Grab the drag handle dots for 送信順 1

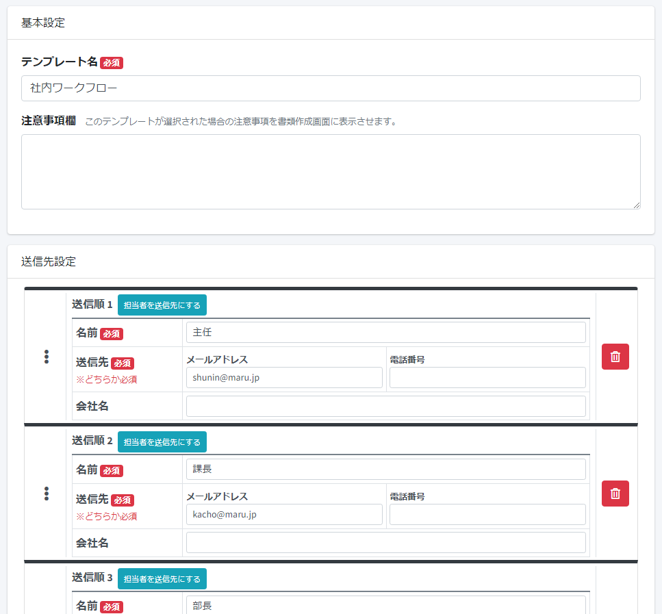point(47,357)
